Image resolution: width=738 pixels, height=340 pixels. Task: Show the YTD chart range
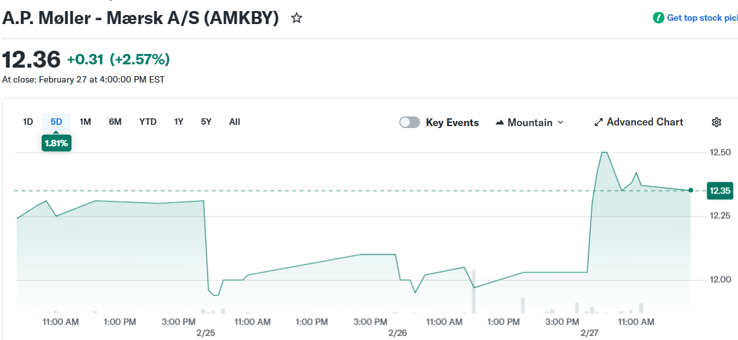pos(148,122)
